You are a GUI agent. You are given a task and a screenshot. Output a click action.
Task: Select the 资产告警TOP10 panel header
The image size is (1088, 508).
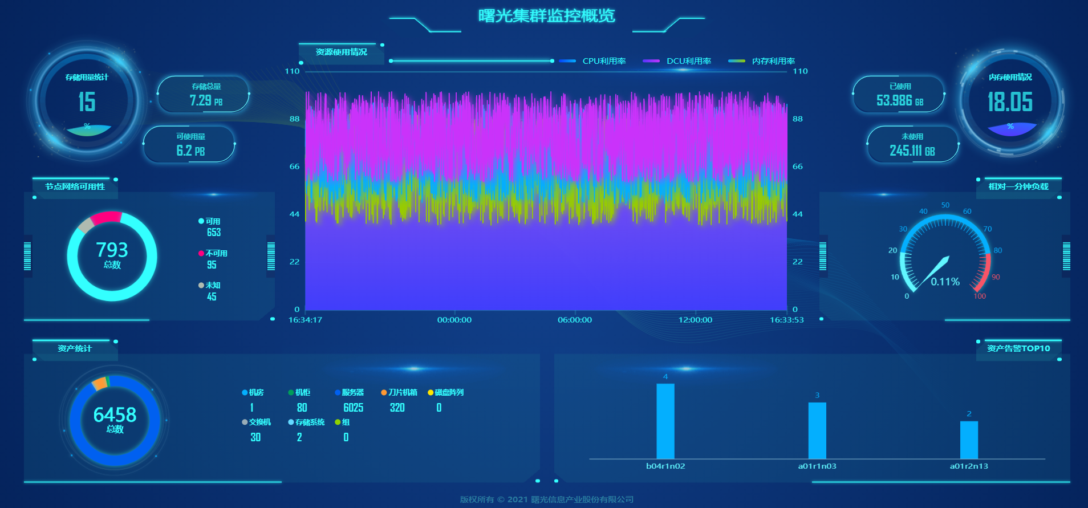click(1018, 348)
